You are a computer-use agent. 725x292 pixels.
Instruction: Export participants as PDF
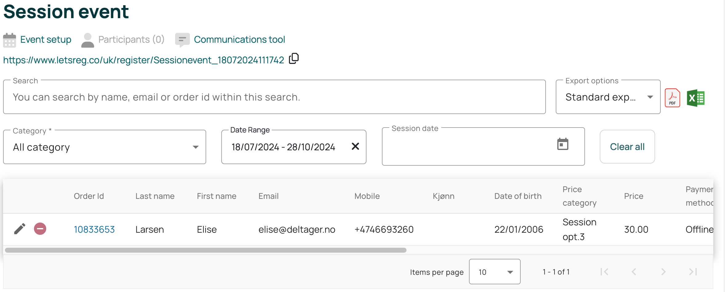click(672, 98)
